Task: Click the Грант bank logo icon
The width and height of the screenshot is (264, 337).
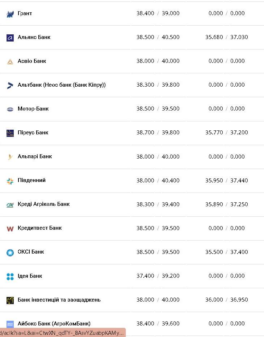Action: click(x=10, y=14)
